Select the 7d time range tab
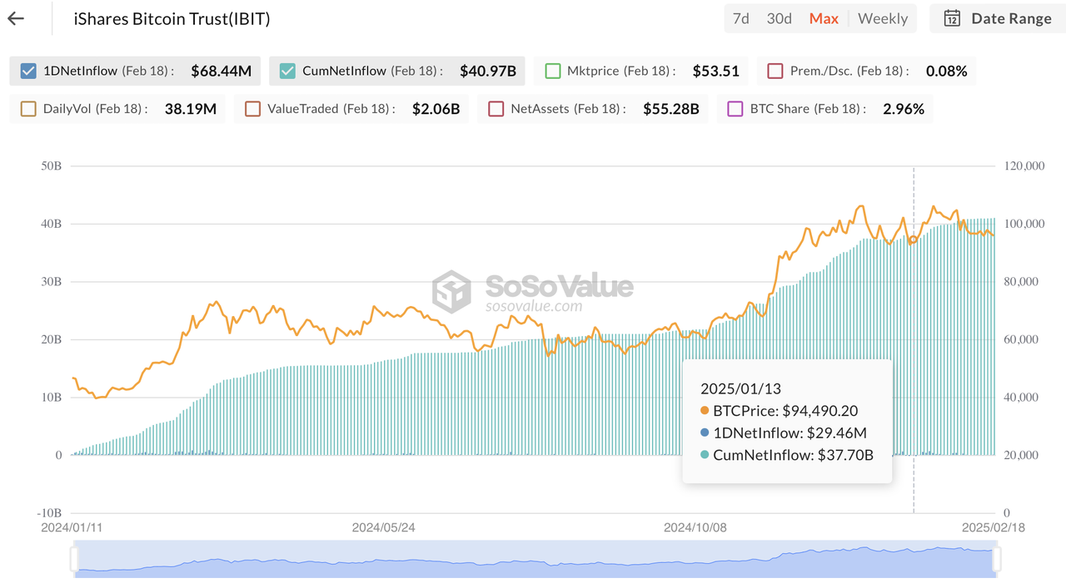This screenshot has width=1066, height=588. click(x=740, y=18)
